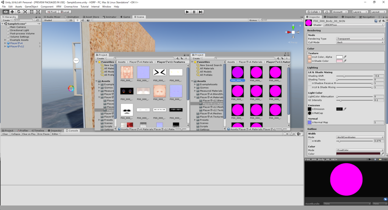This screenshot has width=388, height=210.
Task: Toggle 2D scene view mode
Action: click(71, 20)
